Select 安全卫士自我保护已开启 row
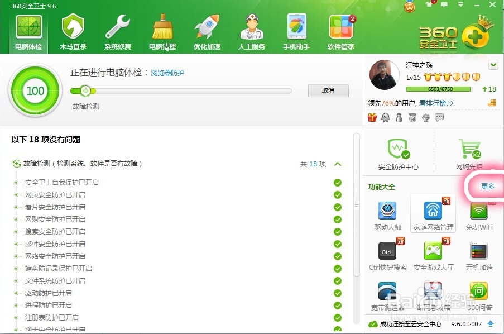Screen dimensions: 504x334 coord(179,183)
